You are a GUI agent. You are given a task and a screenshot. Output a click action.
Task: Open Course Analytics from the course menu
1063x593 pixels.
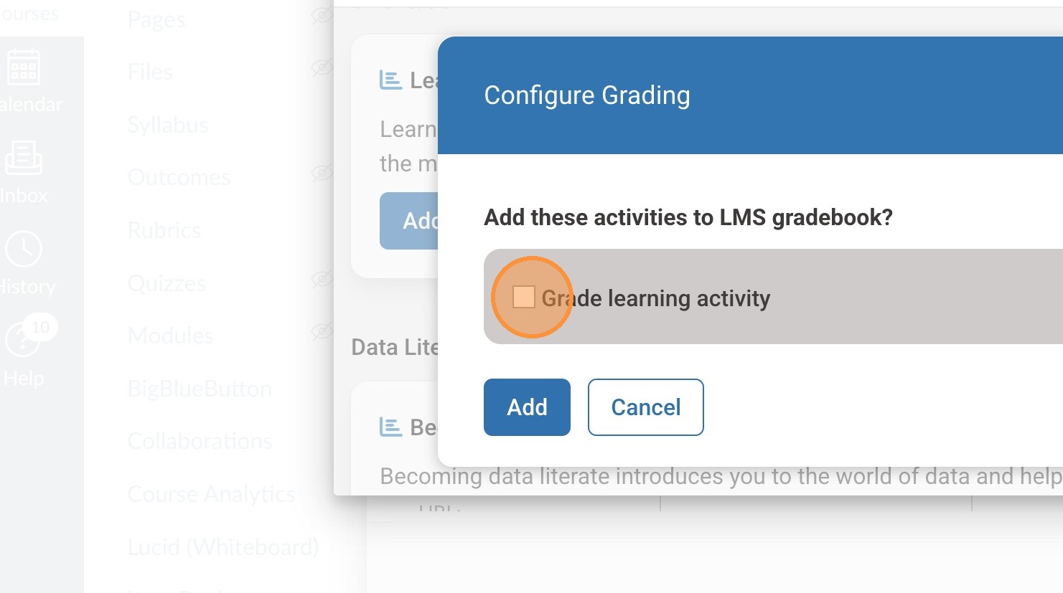tap(211, 494)
